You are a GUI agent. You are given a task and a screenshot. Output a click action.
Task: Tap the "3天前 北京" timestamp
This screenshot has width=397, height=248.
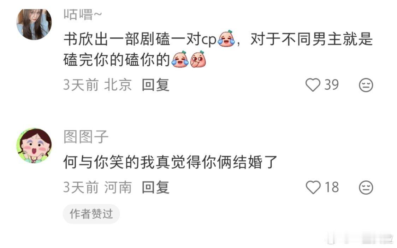97,84
